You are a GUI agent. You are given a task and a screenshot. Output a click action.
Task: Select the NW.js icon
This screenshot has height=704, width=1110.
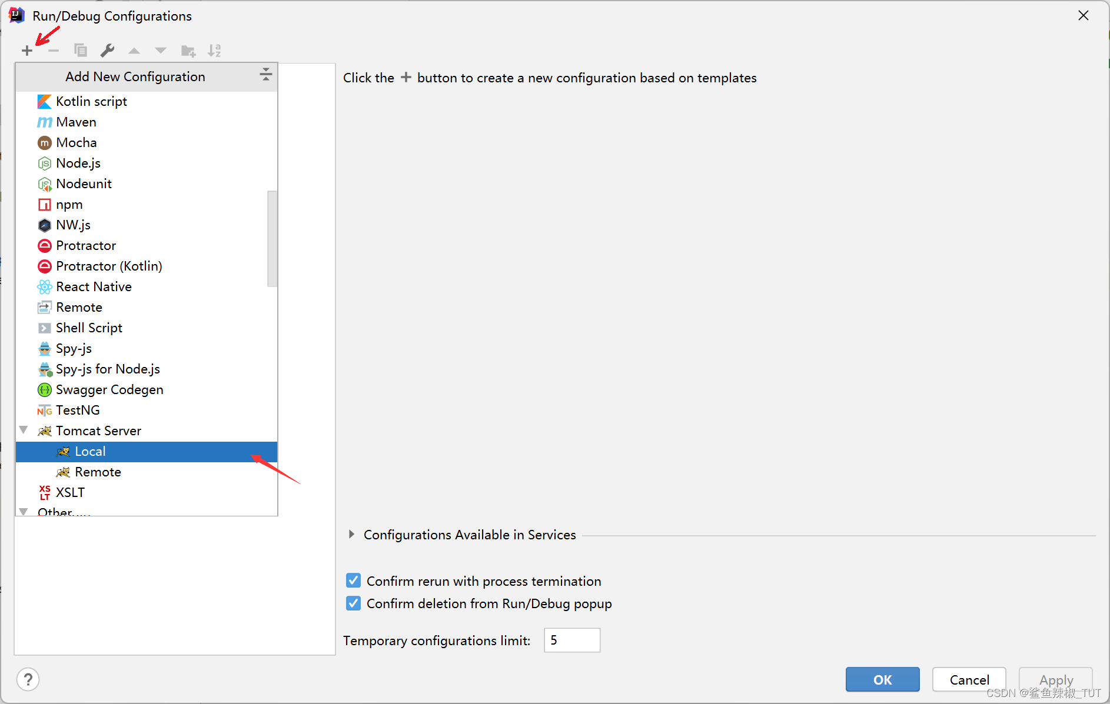[44, 225]
